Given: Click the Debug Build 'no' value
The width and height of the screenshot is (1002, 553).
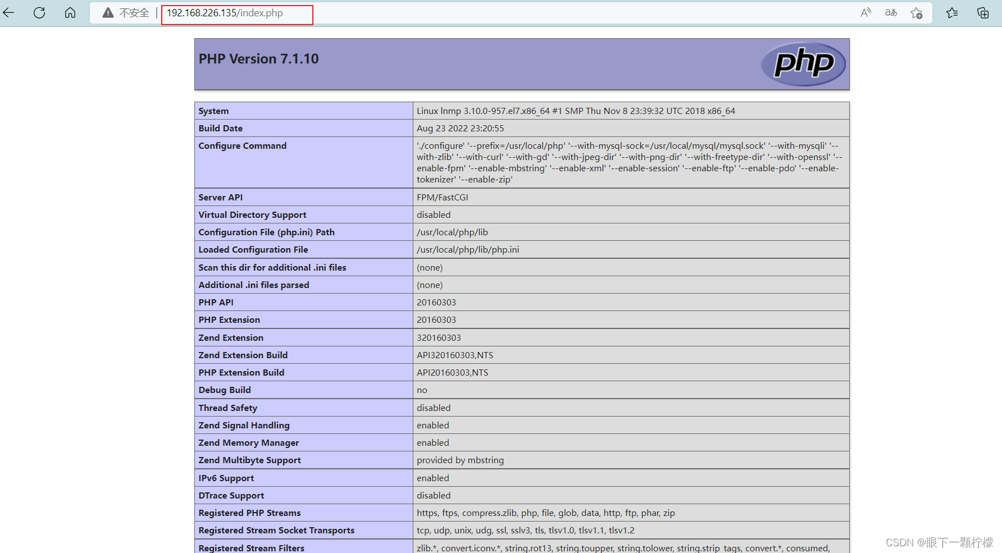Looking at the screenshot, I should pos(422,390).
